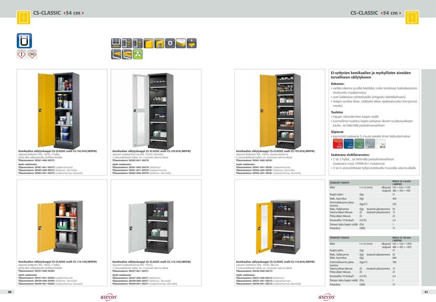Screen dimensions: 436x302
Task: Open the cabinet photo for order 30563-041-30579
Action: (x=153, y=111)
